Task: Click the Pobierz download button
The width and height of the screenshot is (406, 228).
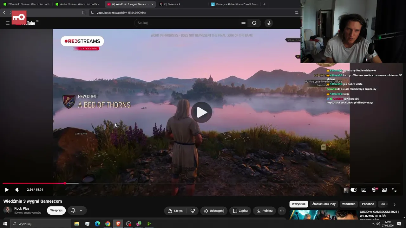Action: (265, 211)
